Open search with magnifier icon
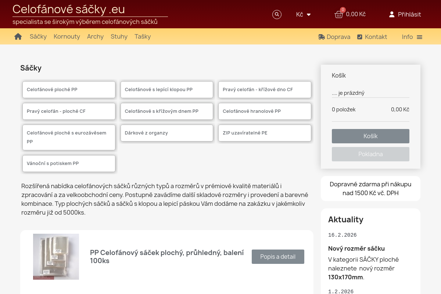This screenshot has height=294, width=441. tap(277, 14)
